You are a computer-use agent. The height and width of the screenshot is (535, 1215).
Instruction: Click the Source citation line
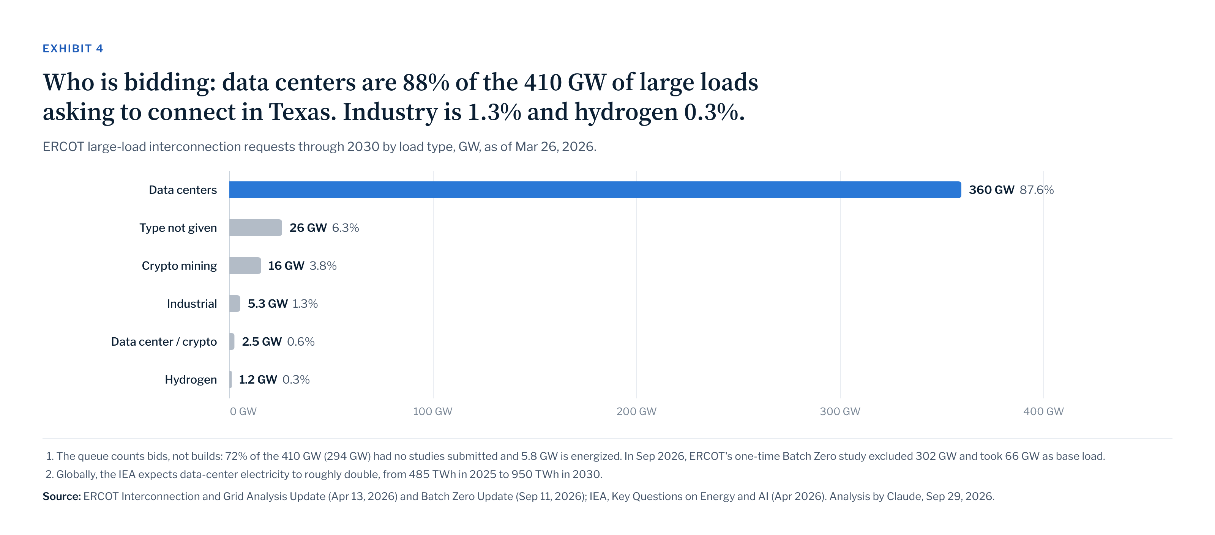coord(518,496)
